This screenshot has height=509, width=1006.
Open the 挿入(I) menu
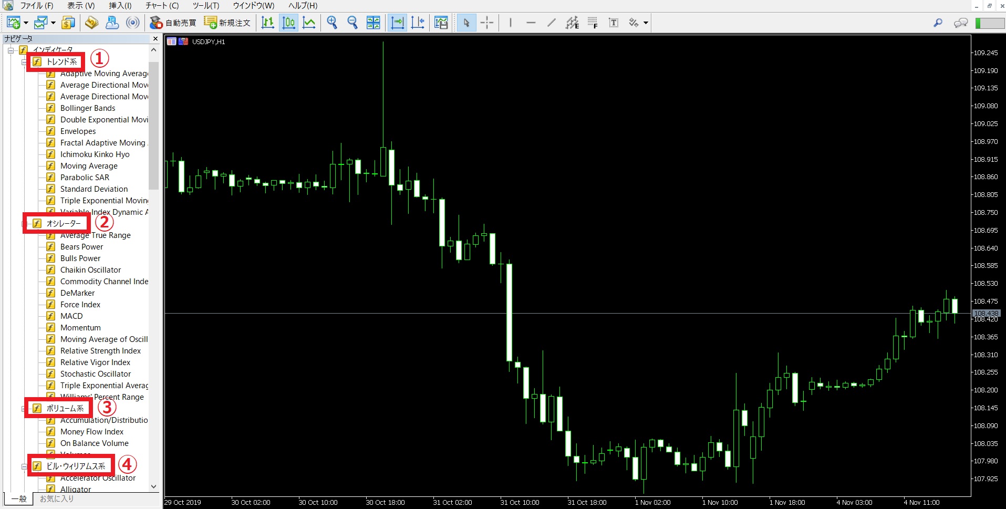(x=120, y=6)
